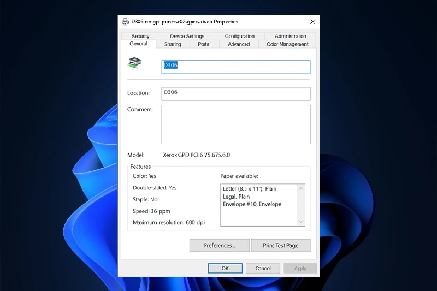Open printer Preferences

pos(220,246)
